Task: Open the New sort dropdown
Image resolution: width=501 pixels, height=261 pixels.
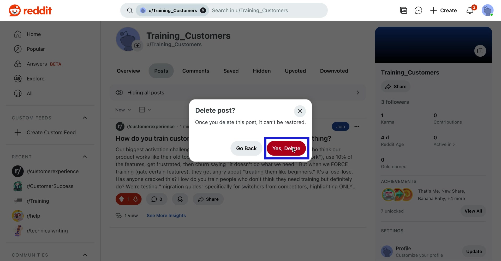Action: pyautogui.click(x=123, y=110)
